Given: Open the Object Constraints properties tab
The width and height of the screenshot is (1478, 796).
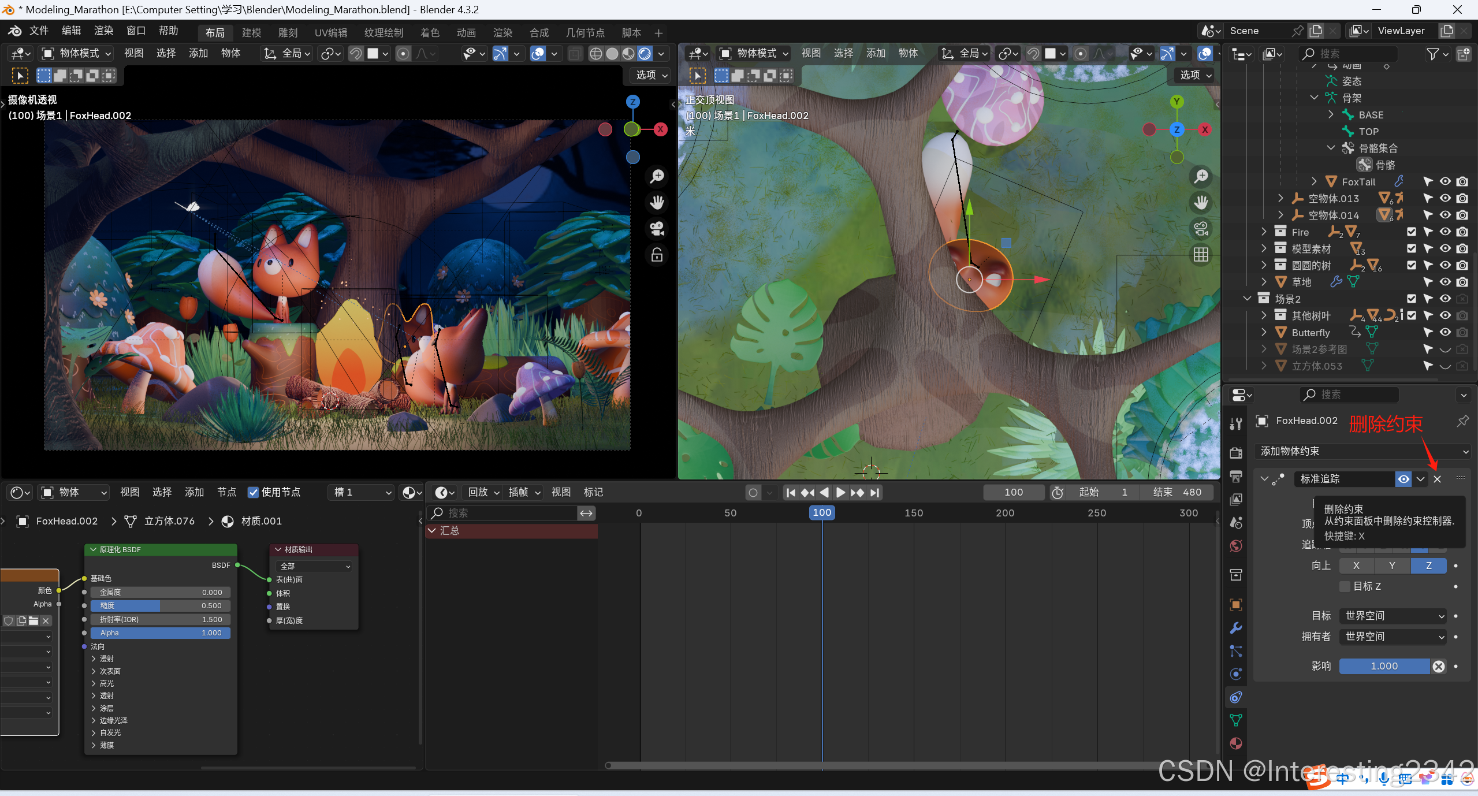Looking at the screenshot, I should click(x=1236, y=697).
